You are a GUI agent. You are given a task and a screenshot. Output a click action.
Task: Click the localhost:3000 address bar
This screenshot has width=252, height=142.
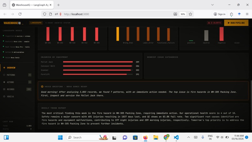[x=117, y=14]
